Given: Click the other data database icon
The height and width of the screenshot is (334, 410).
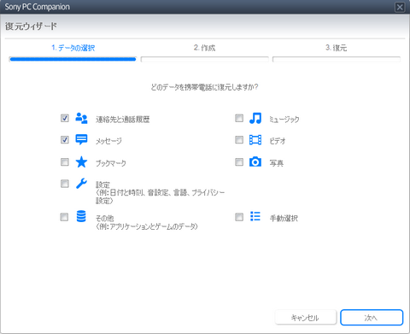Looking at the screenshot, I should click(x=81, y=216).
